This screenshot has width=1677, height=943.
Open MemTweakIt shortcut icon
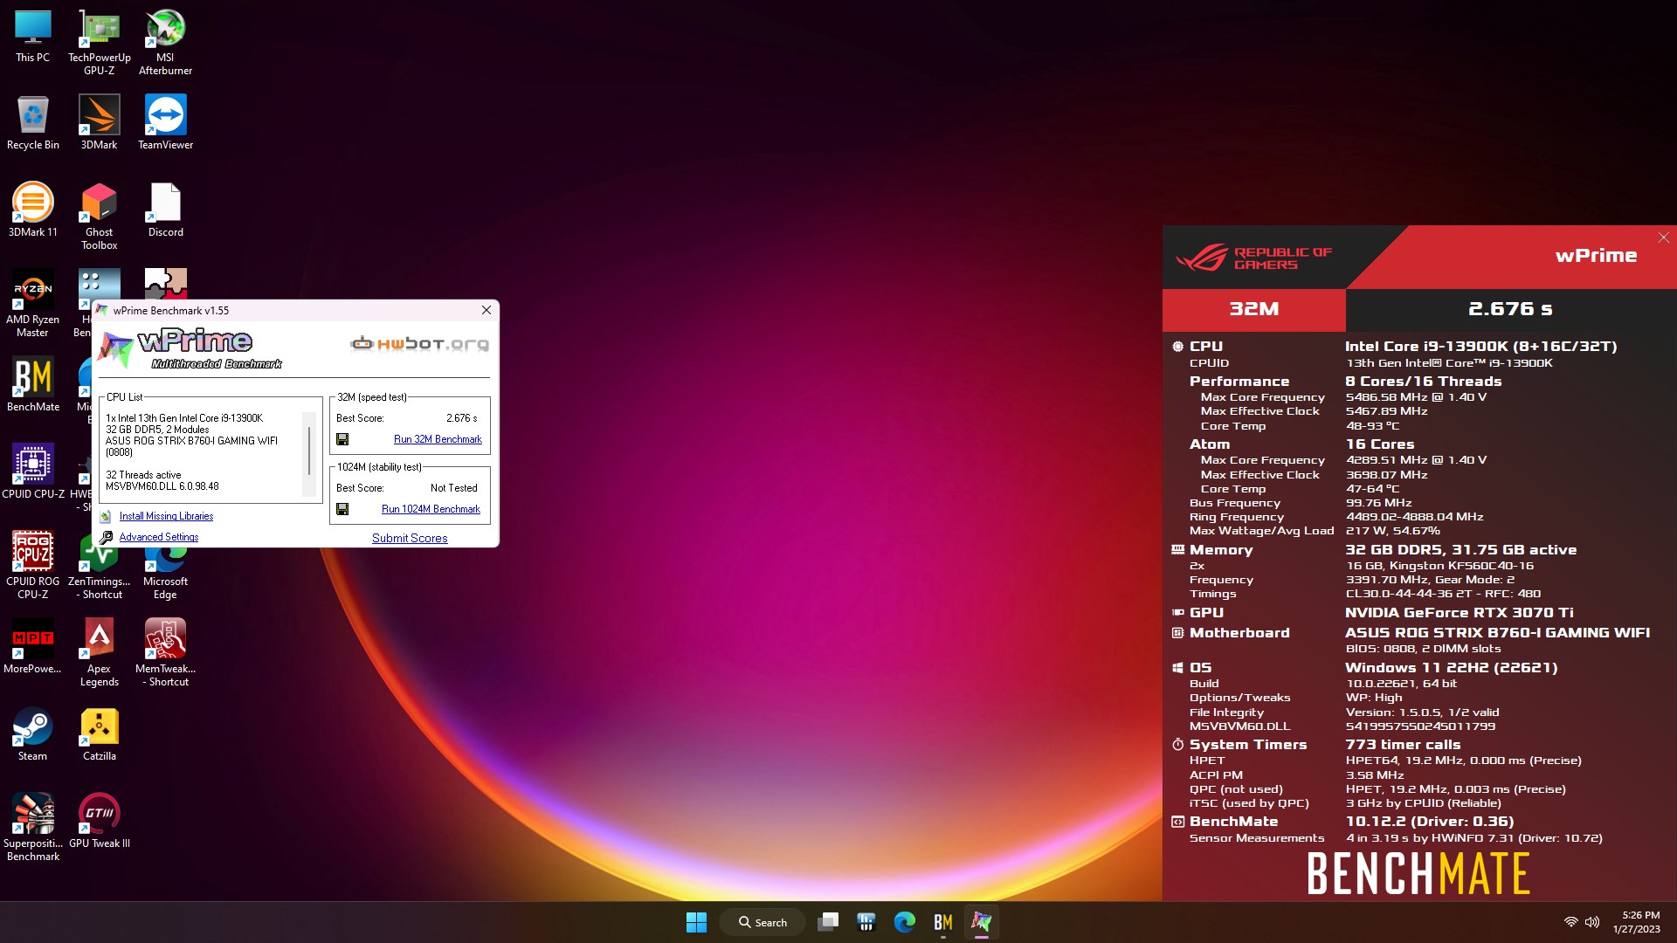pyautogui.click(x=165, y=653)
